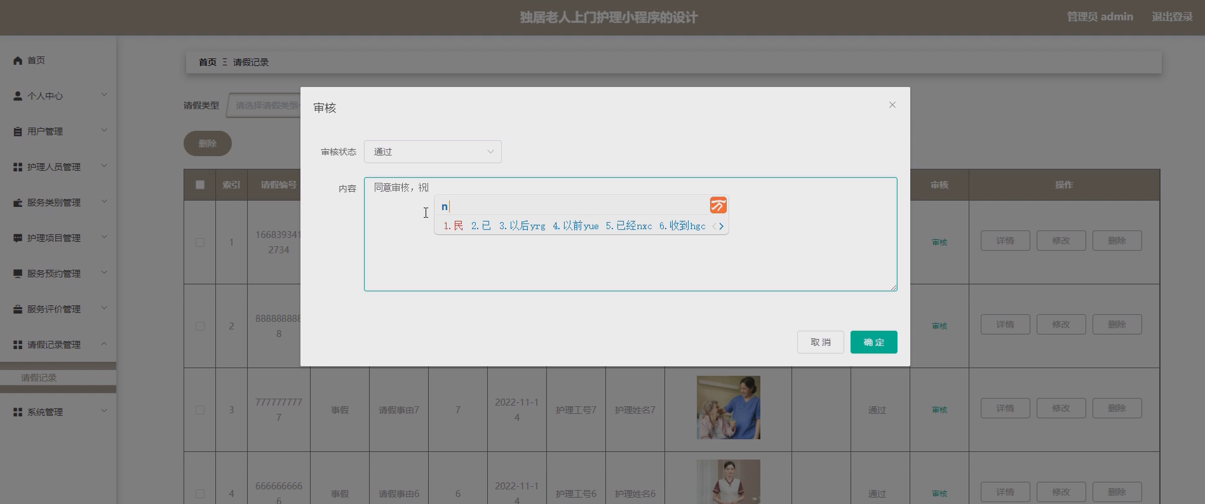Open the 请假记录 submenu item

[58, 378]
